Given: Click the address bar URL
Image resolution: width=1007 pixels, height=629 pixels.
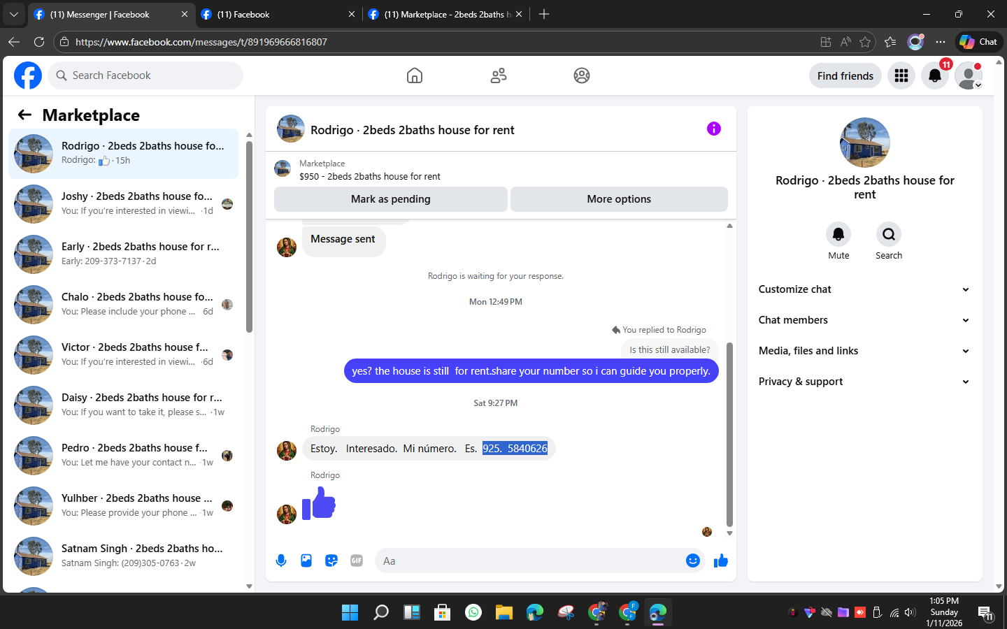Looking at the screenshot, I should click(x=201, y=42).
